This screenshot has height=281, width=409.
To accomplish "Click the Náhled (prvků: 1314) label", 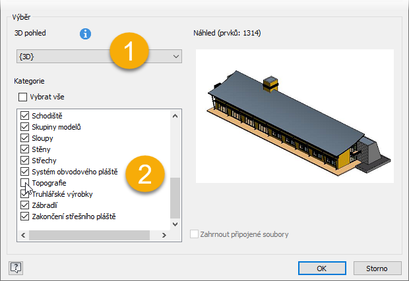I will point(227,33).
